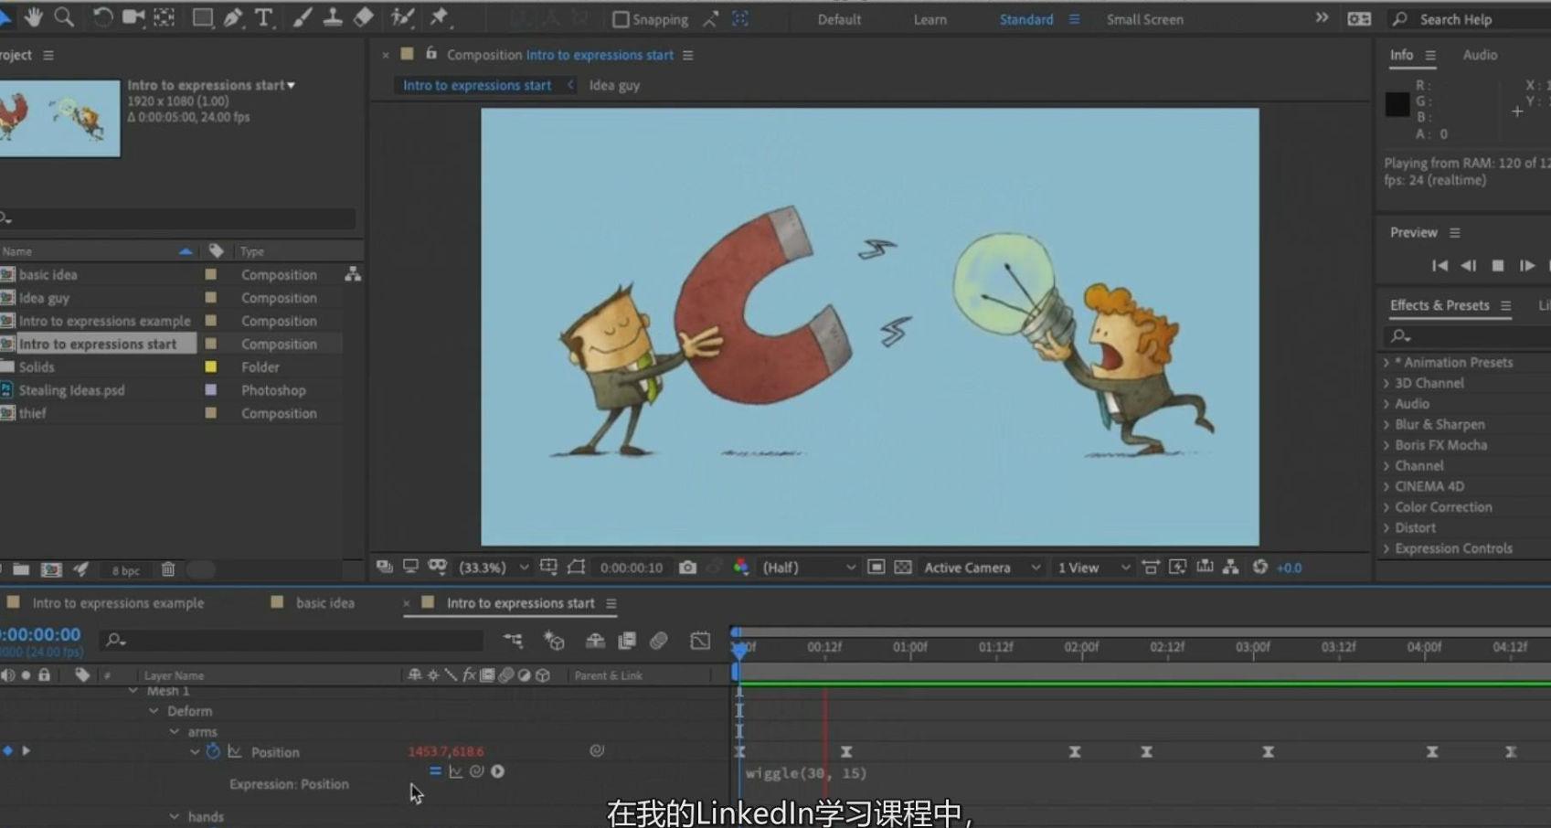This screenshot has height=828, width=1551.
Task: Toggle the enable expression equals sign
Action: (x=435, y=771)
